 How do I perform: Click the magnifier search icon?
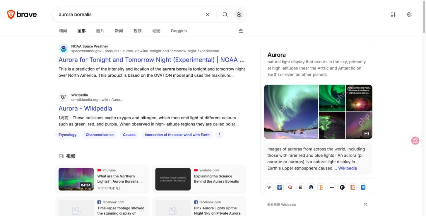click(225, 14)
